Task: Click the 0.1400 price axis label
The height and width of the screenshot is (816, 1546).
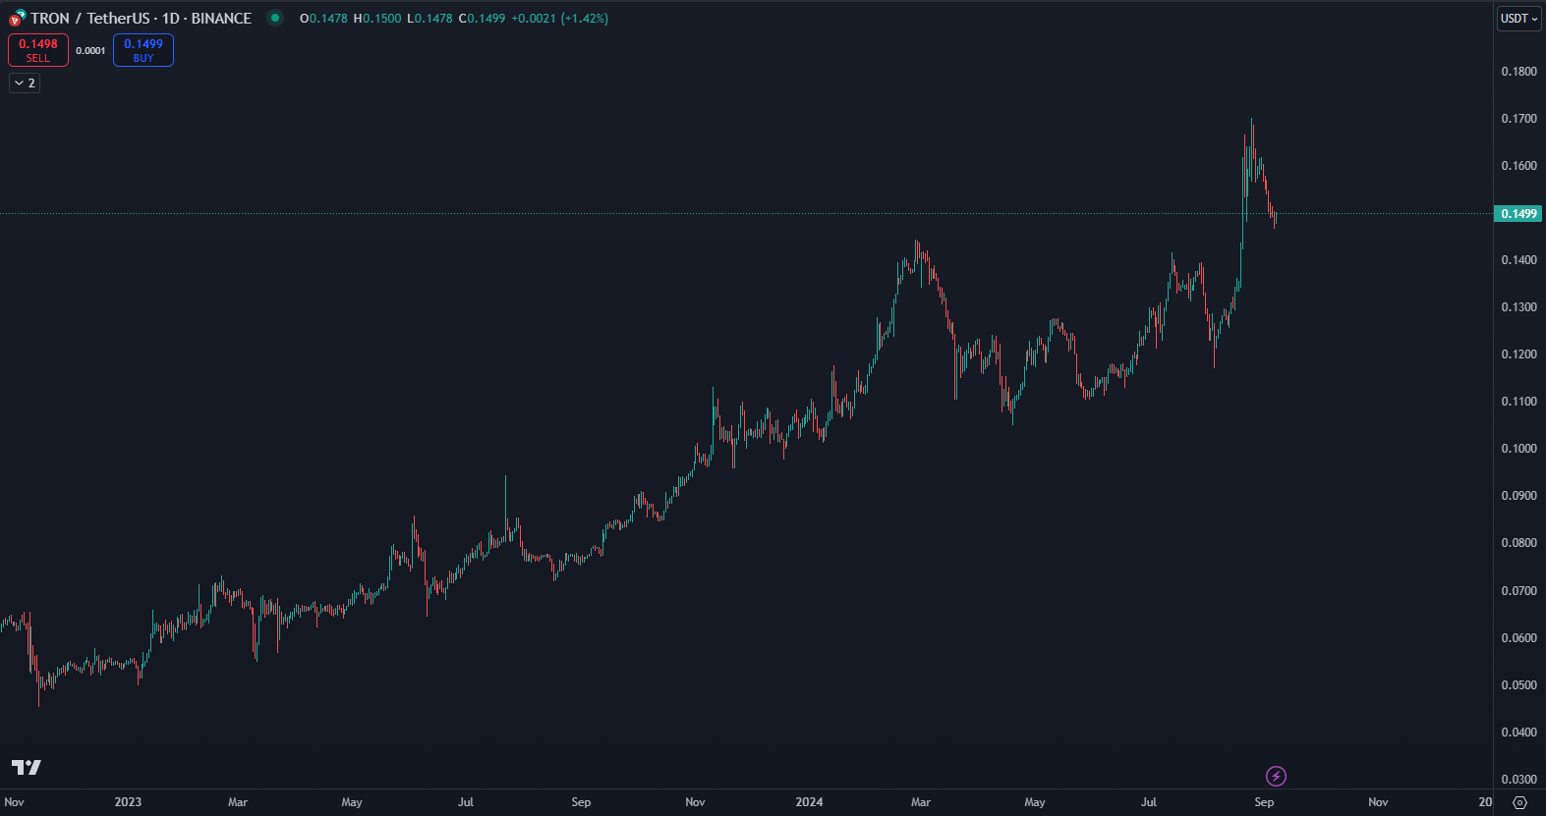Action: click(x=1518, y=260)
